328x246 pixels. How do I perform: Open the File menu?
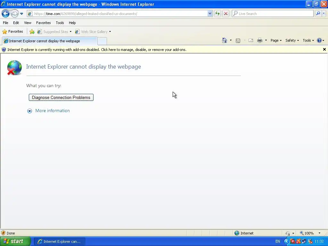tap(5, 23)
